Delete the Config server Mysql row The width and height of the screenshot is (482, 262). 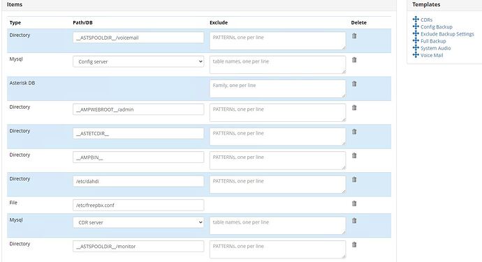point(354,60)
